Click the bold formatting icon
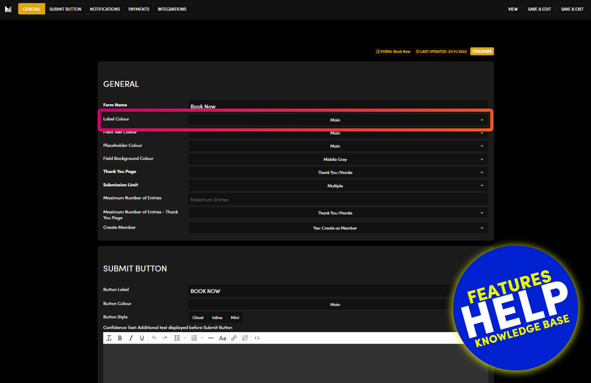591x383 pixels. coord(120,338)
